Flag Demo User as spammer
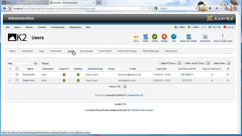Viewport: 242px width, 136px height. (x=212, y=75)
